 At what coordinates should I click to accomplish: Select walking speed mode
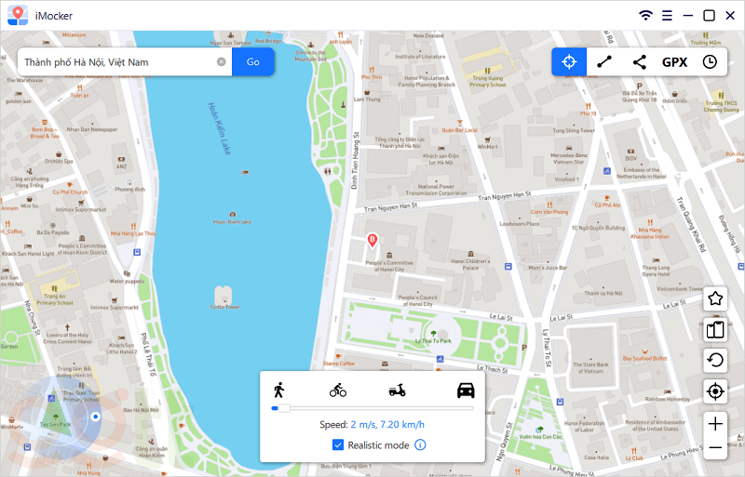coord(278,391)
